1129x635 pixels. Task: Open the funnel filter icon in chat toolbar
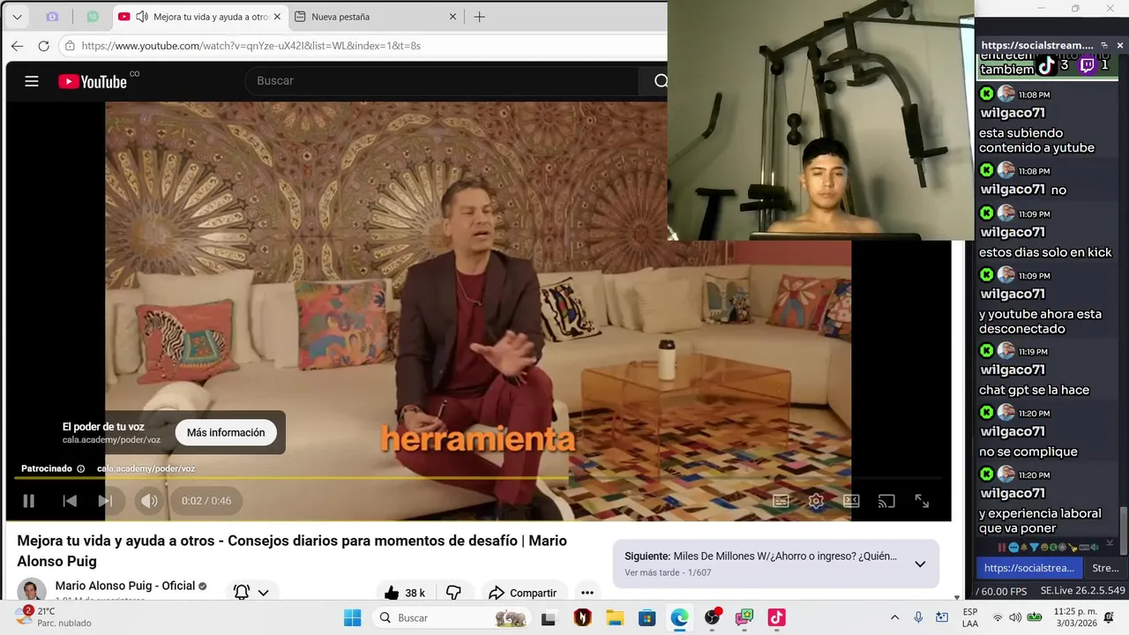(x=1034, y=548)
